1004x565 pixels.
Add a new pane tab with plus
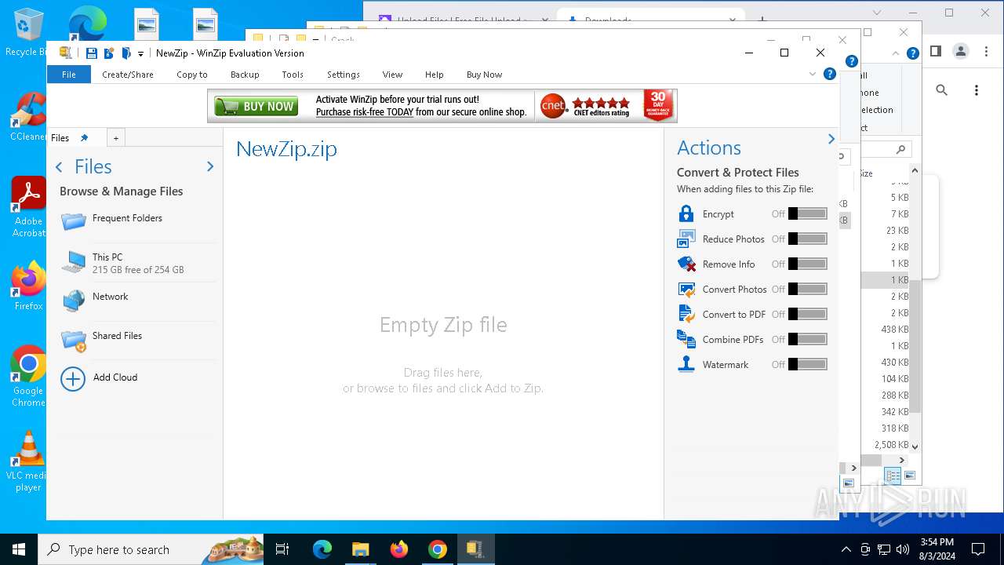click(115, 138)
